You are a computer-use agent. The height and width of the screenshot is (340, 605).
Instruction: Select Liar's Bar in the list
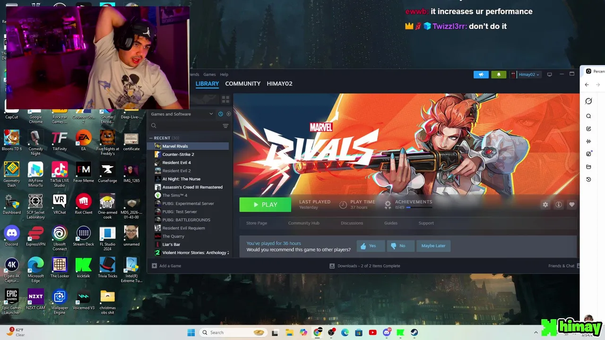(189, 244)
